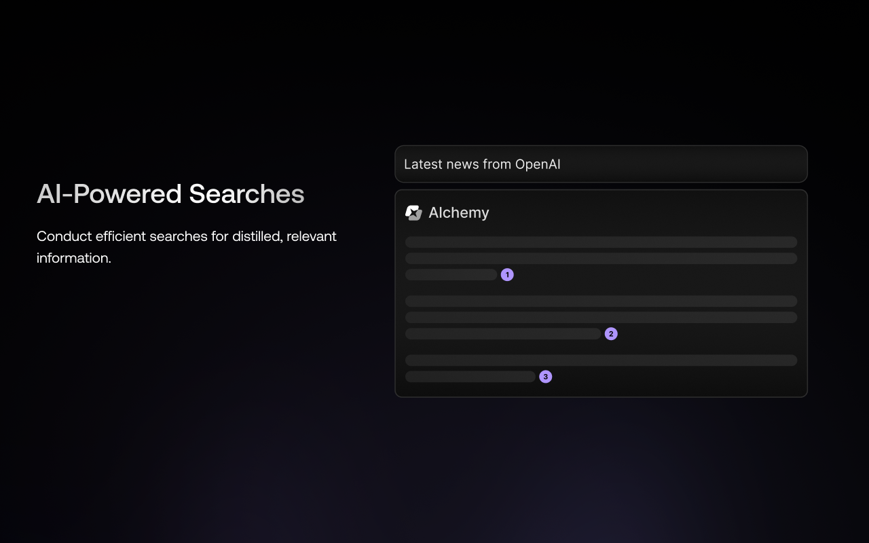Click the Alchemy logo icon

click(413, 213)
